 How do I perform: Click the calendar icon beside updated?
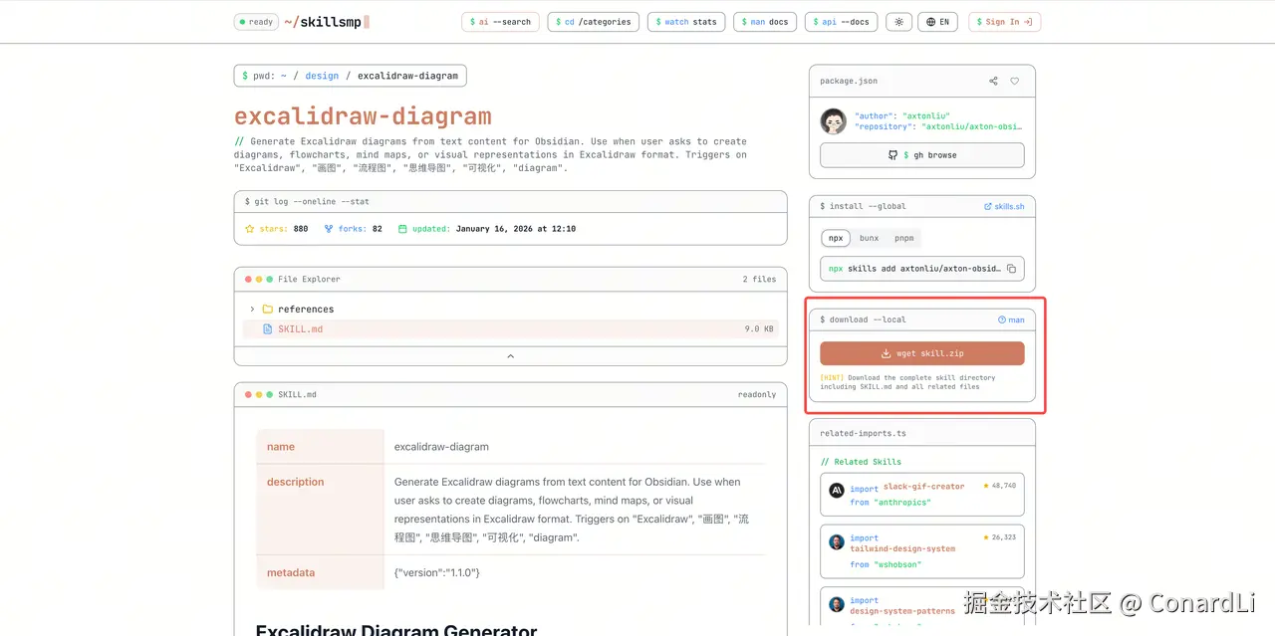[x=403, y=229]
